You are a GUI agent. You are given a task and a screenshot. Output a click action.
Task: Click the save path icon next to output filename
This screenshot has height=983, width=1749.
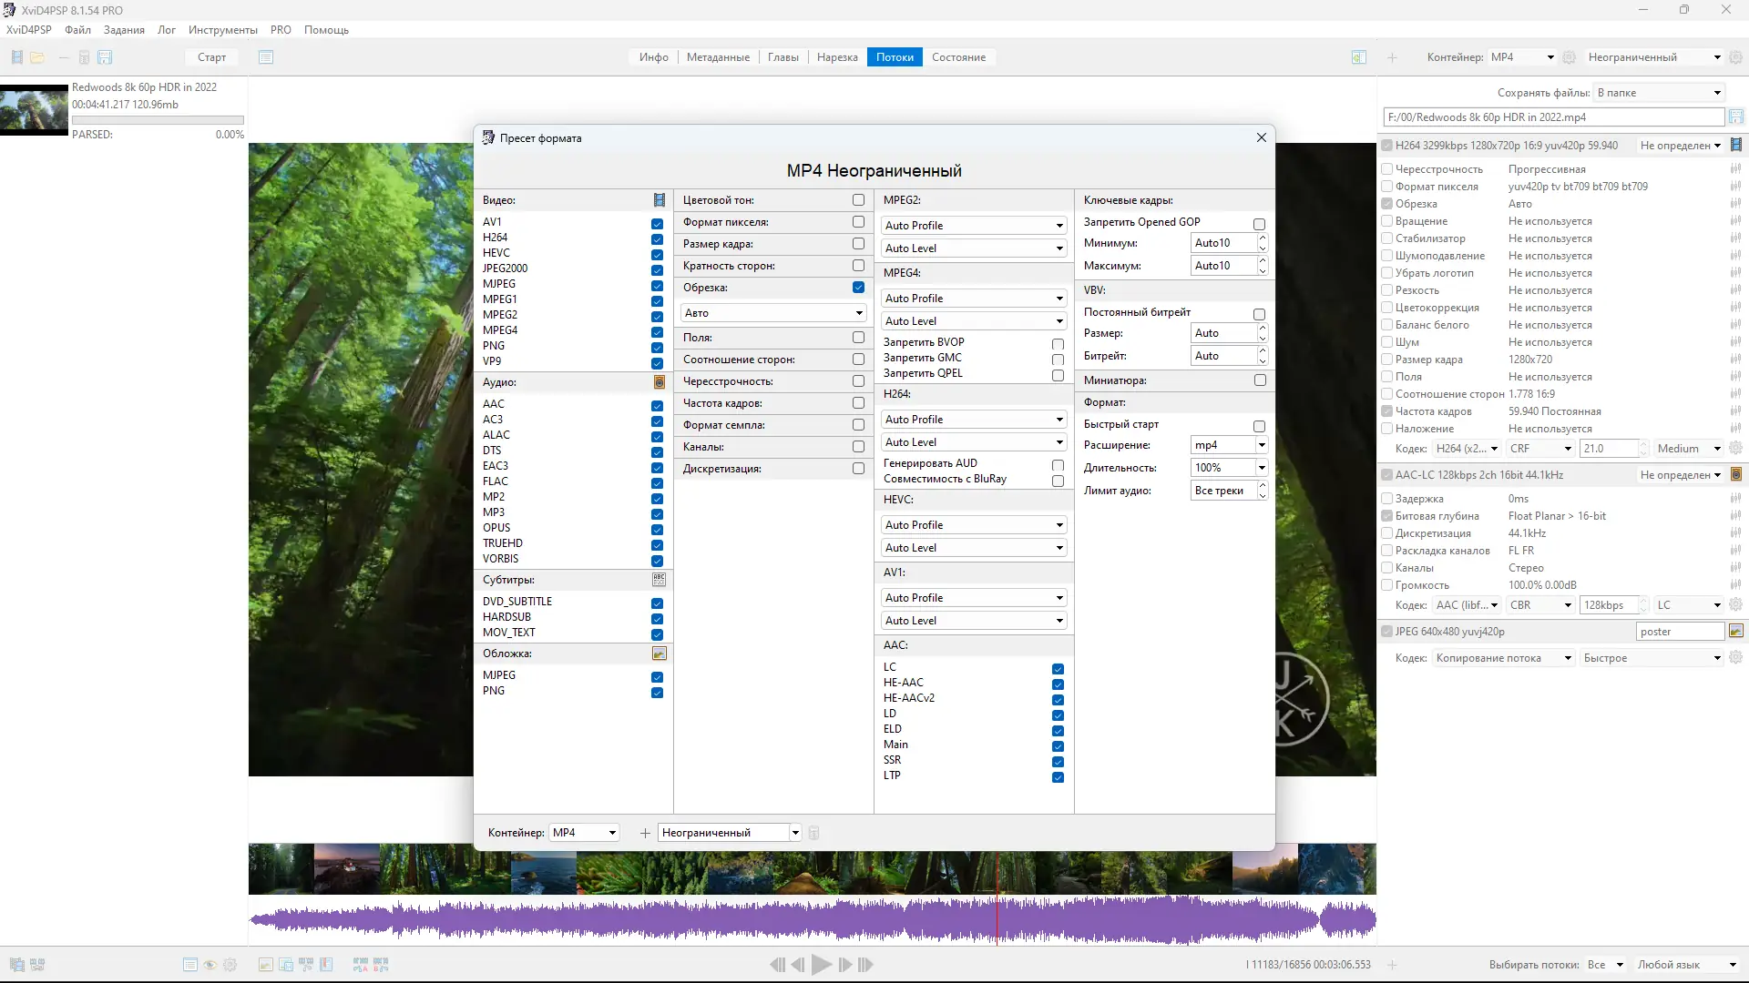click(1735, 117)
